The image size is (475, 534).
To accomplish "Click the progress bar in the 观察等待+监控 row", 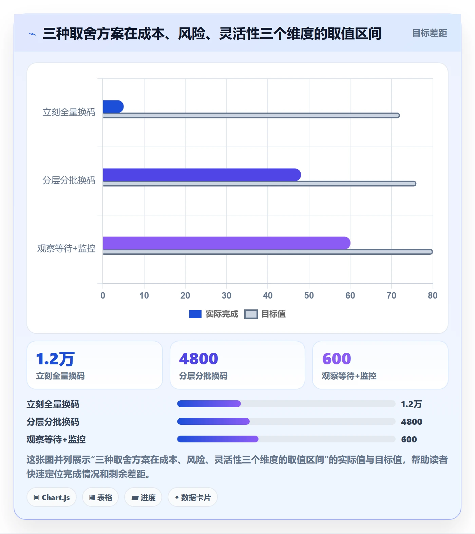I will (286, 439).
